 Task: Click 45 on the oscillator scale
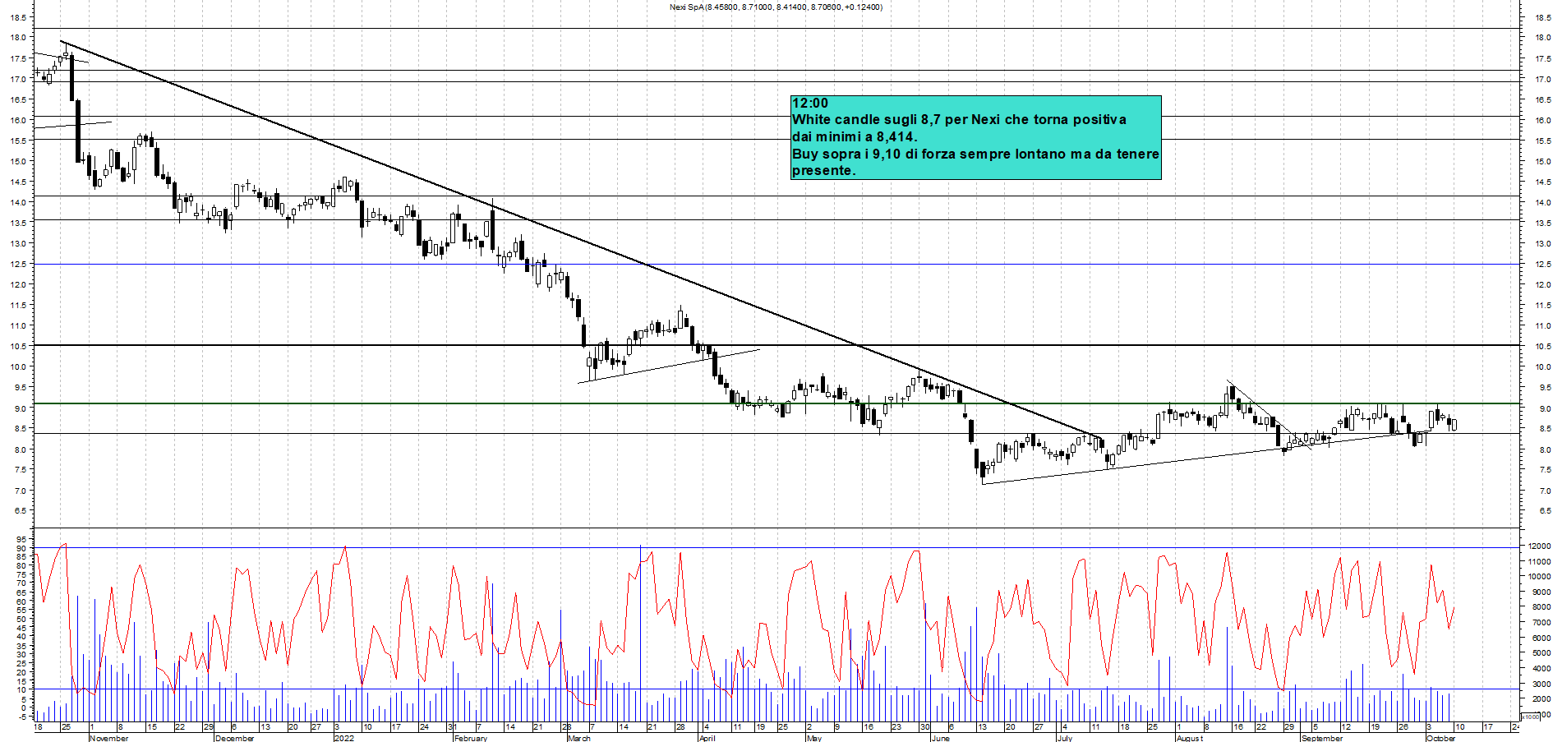21,628
